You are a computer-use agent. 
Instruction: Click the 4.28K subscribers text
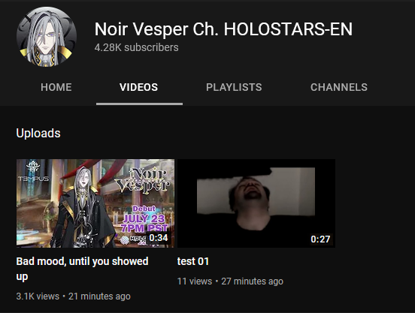(137, 47)
